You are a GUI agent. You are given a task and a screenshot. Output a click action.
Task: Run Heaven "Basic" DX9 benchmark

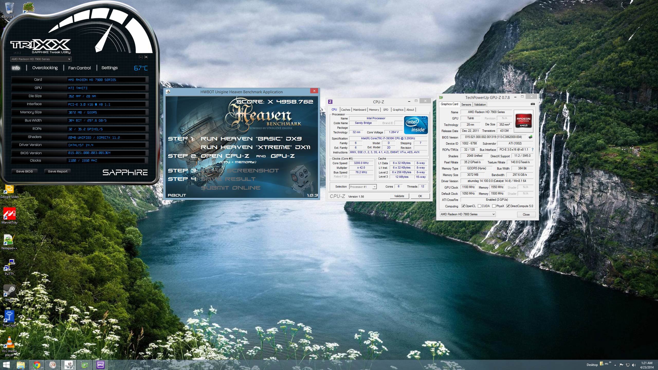tap(251, 139)
